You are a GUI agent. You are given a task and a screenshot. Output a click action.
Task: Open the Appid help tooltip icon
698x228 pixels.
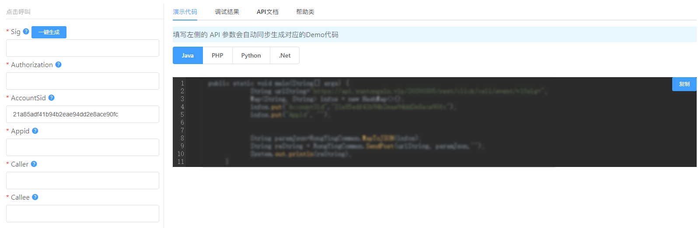(x=35, y=131)
